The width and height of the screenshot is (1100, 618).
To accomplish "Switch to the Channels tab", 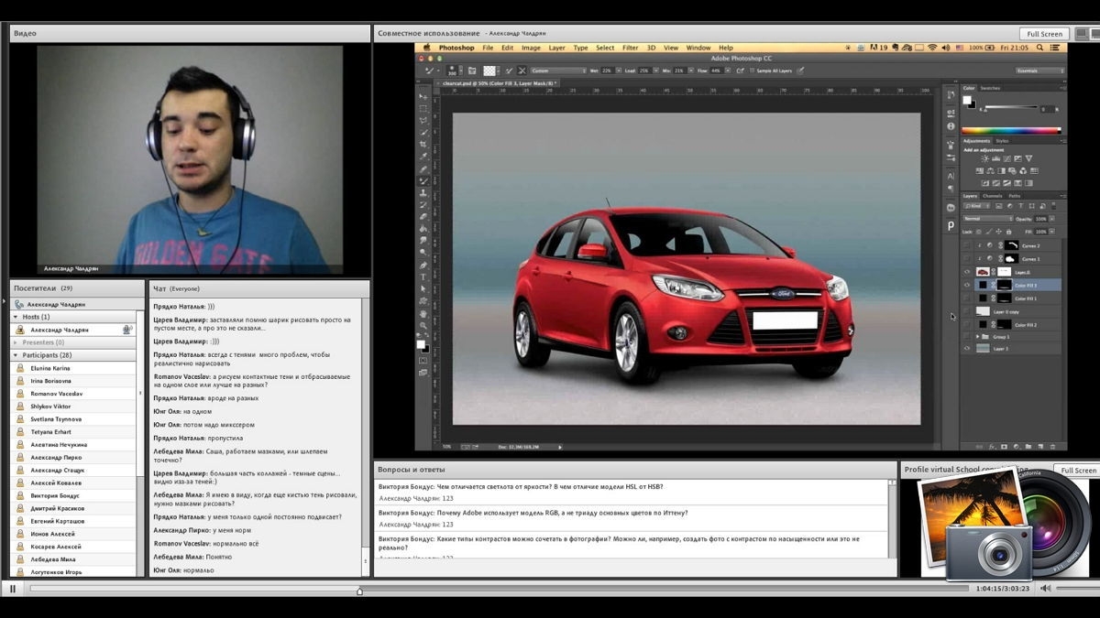I will 992,196.
